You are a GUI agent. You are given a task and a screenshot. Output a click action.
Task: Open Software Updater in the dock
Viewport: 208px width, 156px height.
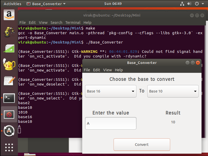(x=9, y=131)
